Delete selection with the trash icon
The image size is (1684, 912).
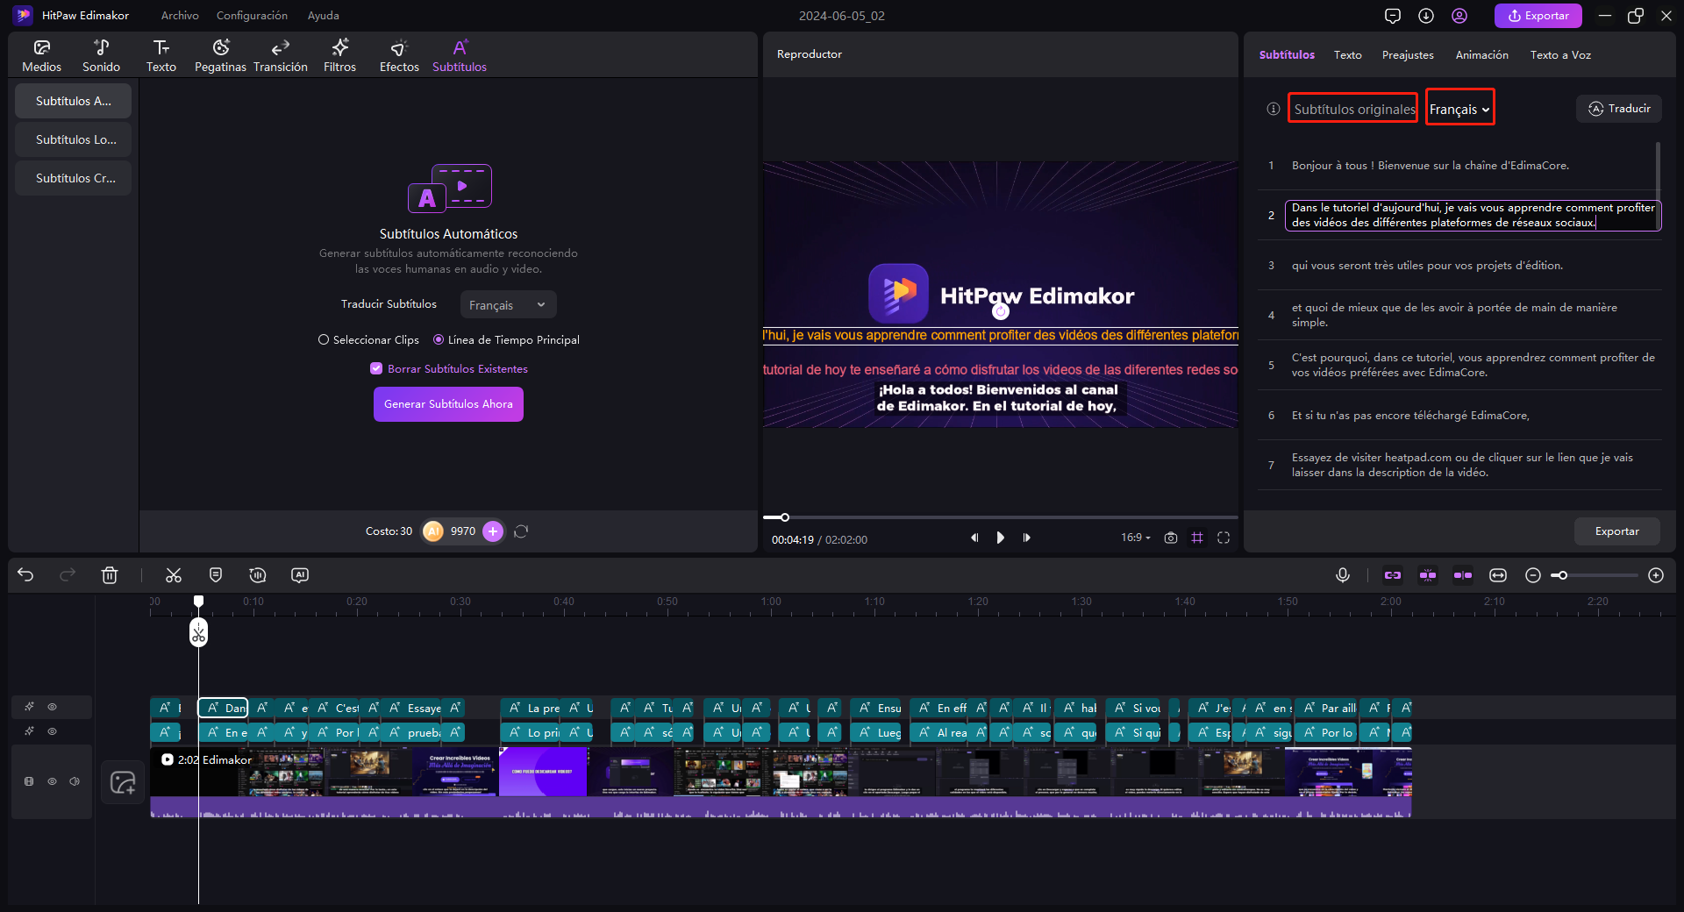point(110,575)
